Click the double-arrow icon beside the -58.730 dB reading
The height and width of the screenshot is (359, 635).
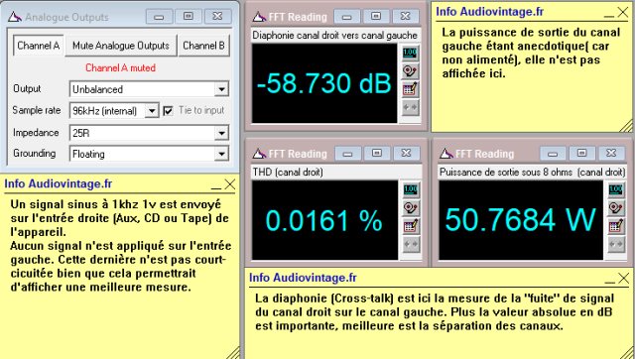[410, 107]
